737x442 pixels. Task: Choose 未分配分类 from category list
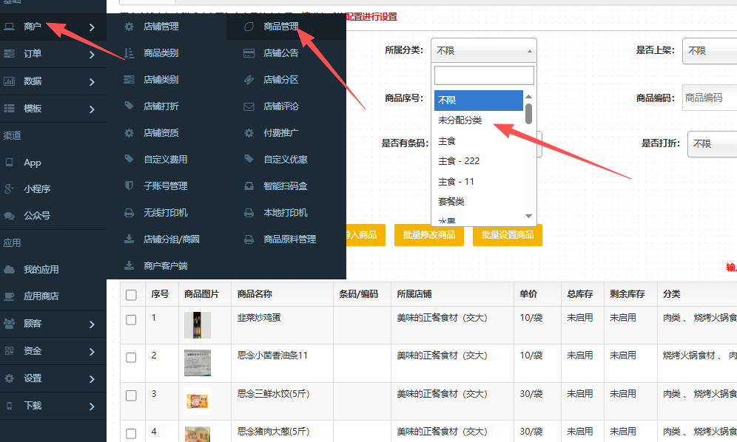tap(460, 120)
